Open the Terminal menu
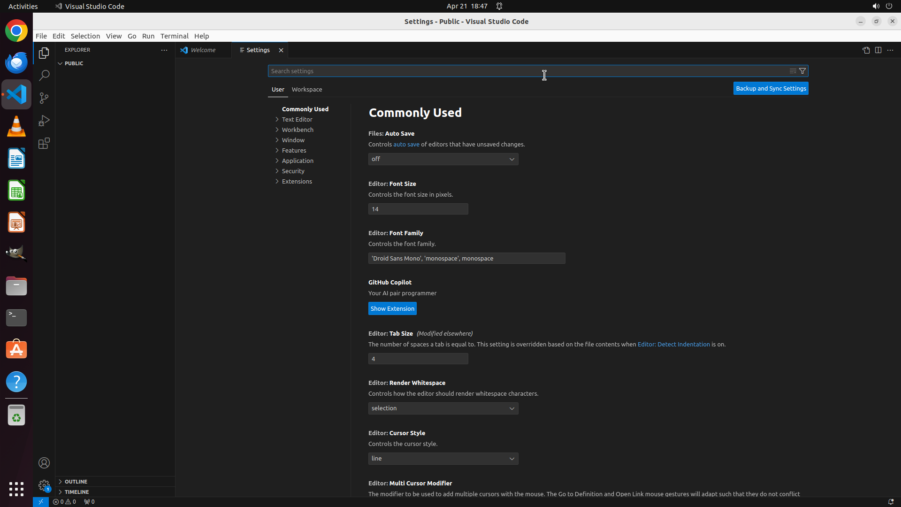Viewport: 901px width, 507px height. [x=174, y=36]
